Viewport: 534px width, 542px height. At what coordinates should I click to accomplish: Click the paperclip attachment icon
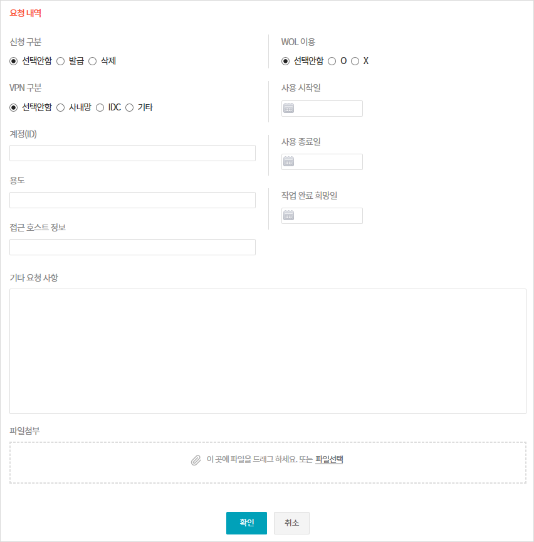196,460
